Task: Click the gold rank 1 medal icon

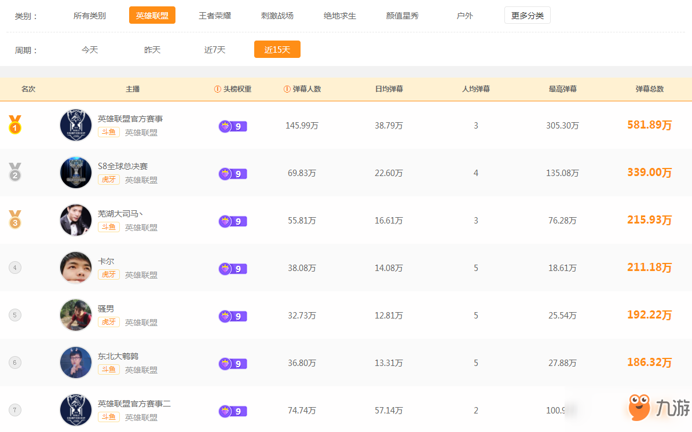Action: [x=15, y=125]
